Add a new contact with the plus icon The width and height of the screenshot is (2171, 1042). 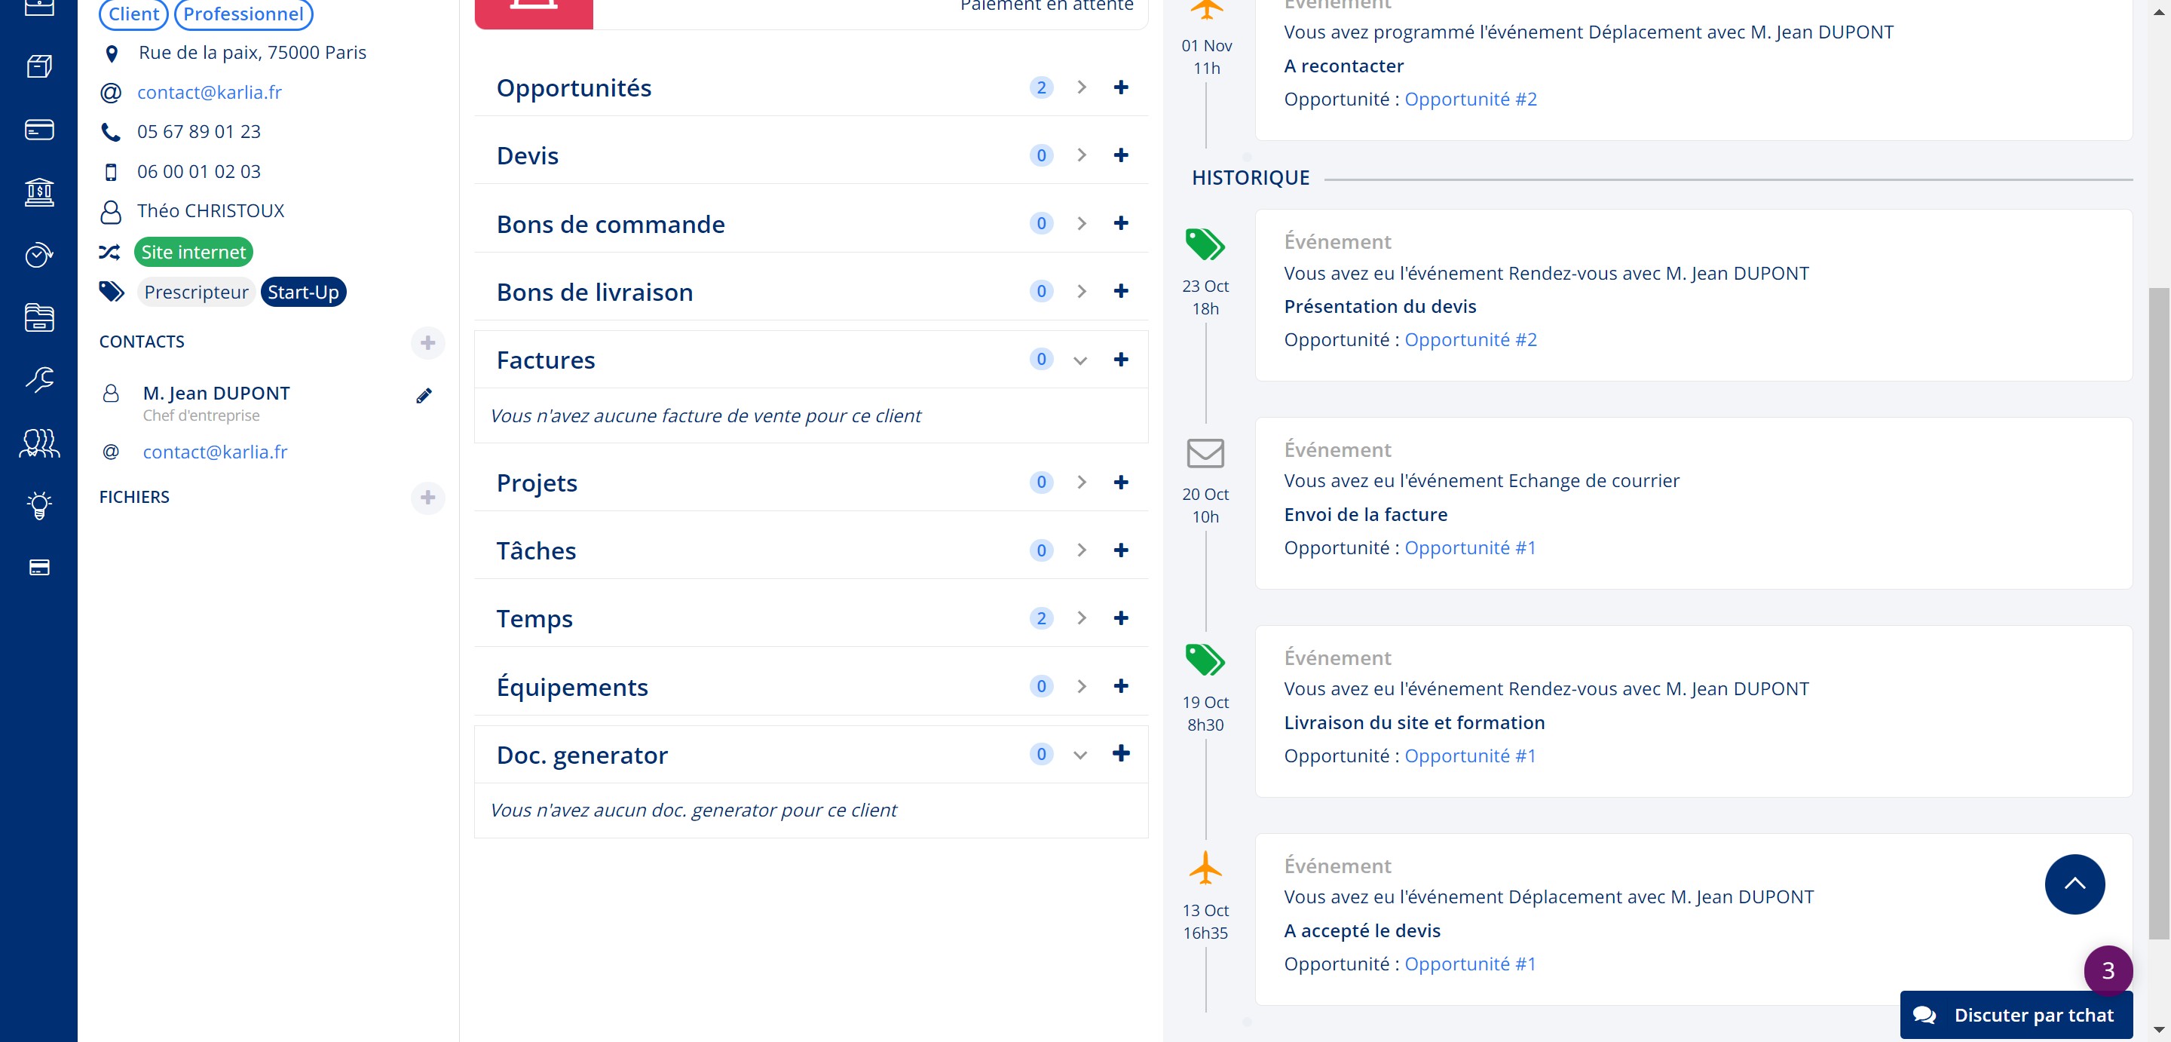427,342
